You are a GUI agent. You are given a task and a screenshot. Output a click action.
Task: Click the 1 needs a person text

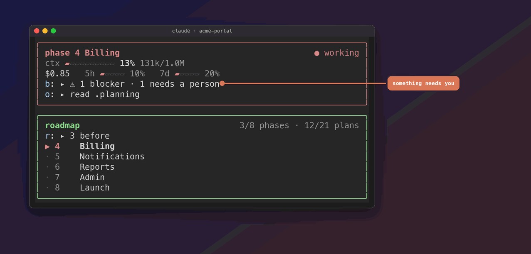point(180,84)
